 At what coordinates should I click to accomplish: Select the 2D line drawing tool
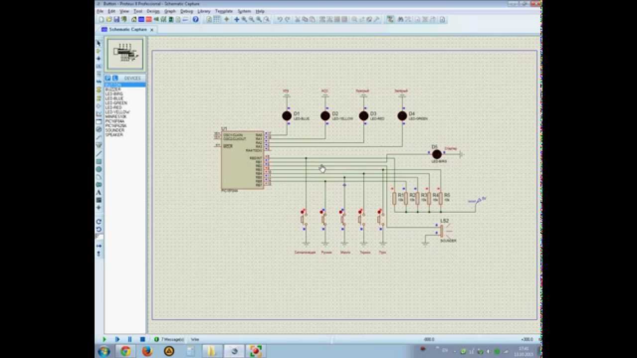click(x=99, y=154)
